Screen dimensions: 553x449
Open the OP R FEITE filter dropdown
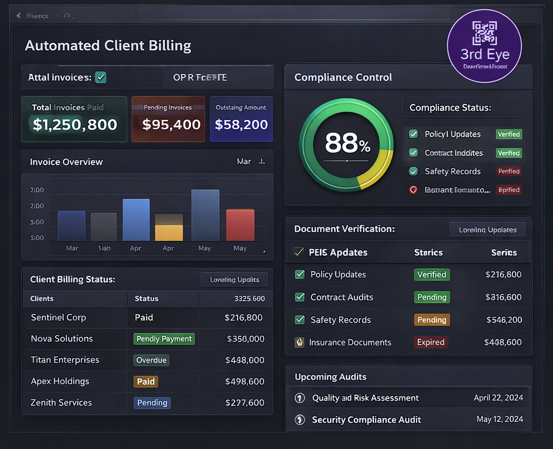pos(198,78)
